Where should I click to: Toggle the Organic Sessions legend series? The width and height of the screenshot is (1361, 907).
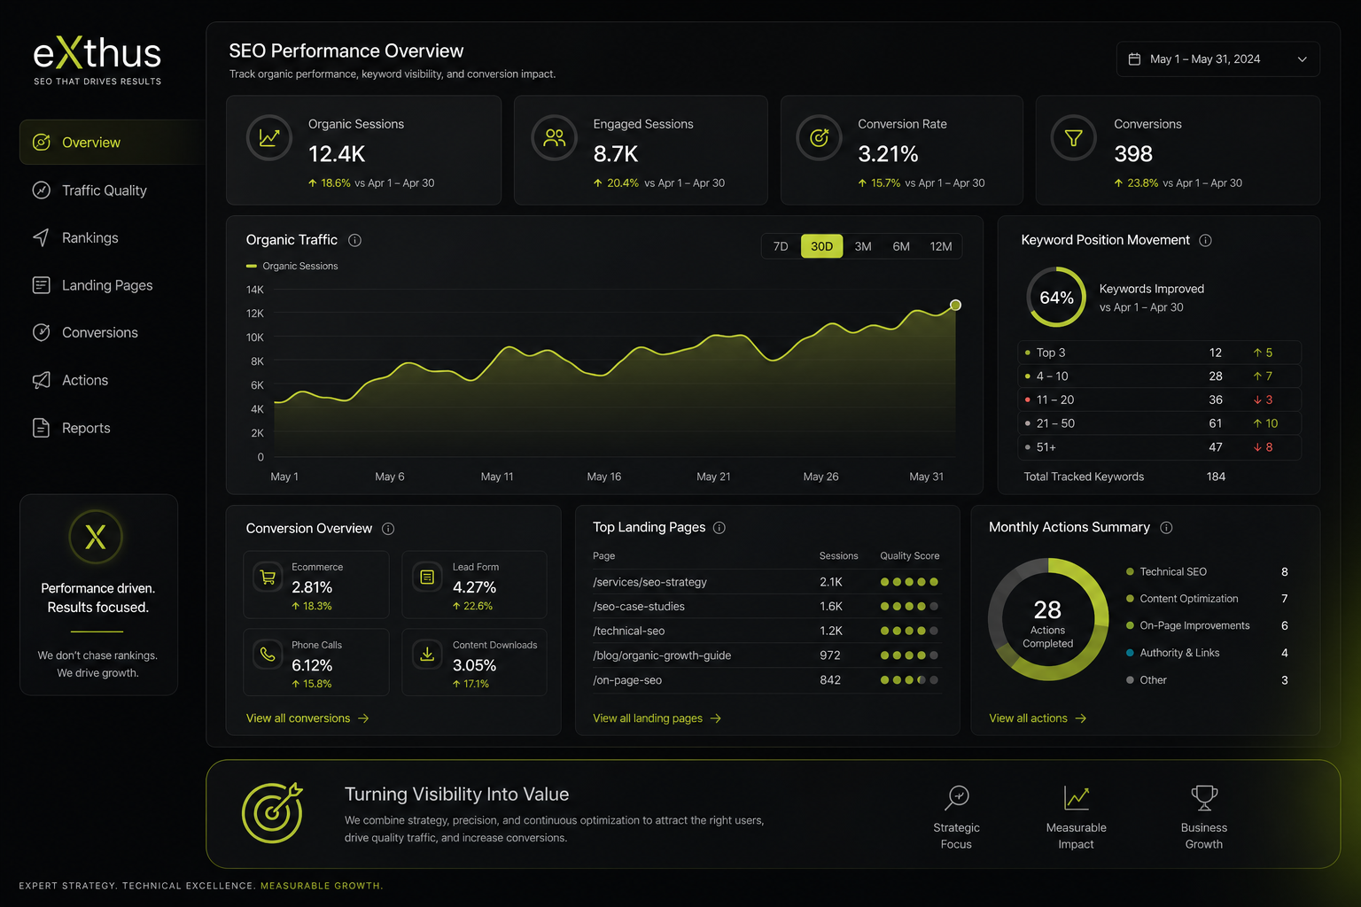pyautogui.click(x=292, y=266)
